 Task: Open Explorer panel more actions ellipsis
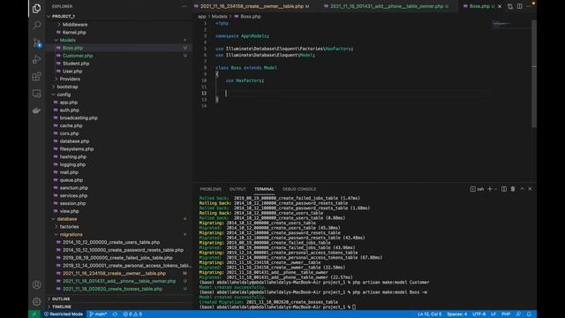[185, 6]
